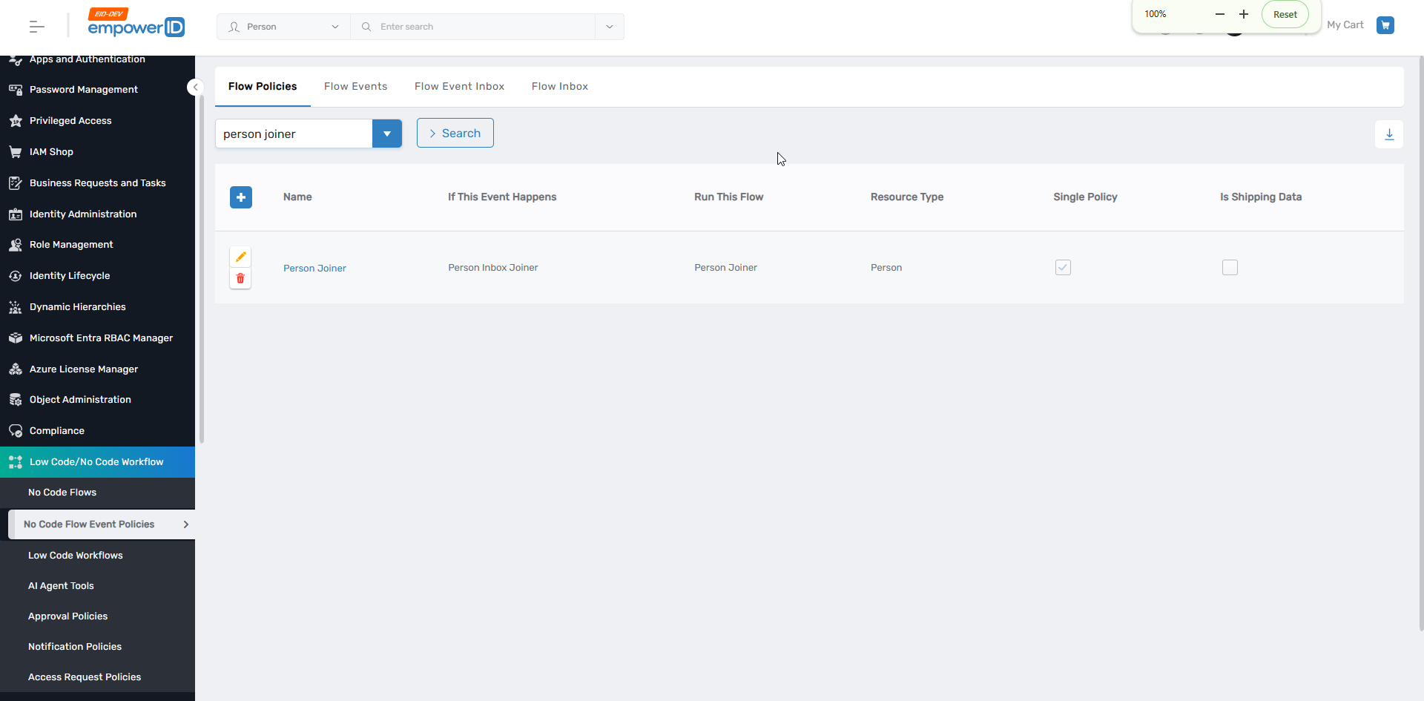Click the Identity Lifecycle icon
1424x701 pixels.
[x=16, y=276]
